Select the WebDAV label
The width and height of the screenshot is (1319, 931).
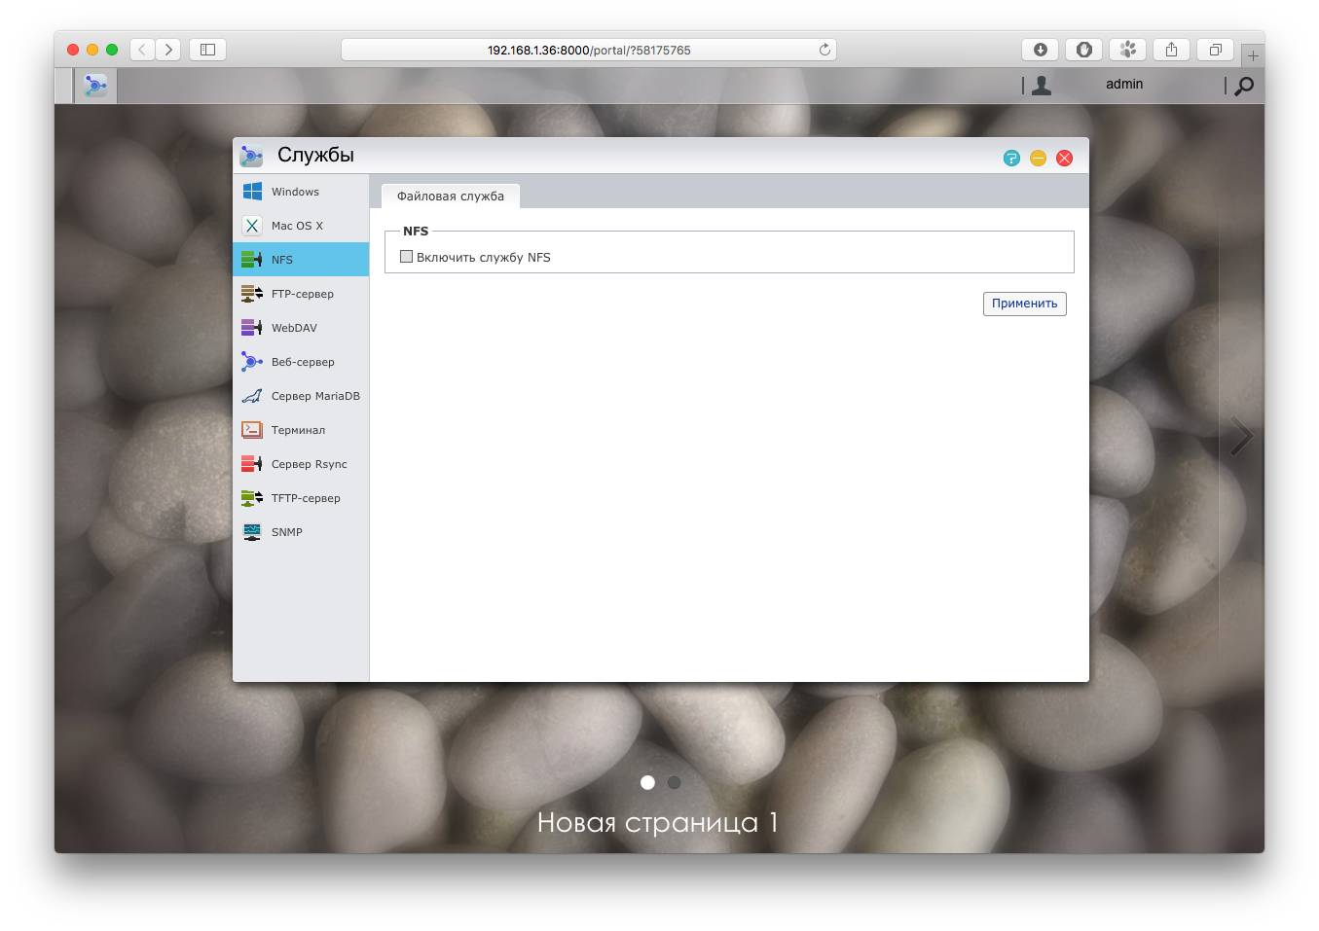(x=294, y=328)
